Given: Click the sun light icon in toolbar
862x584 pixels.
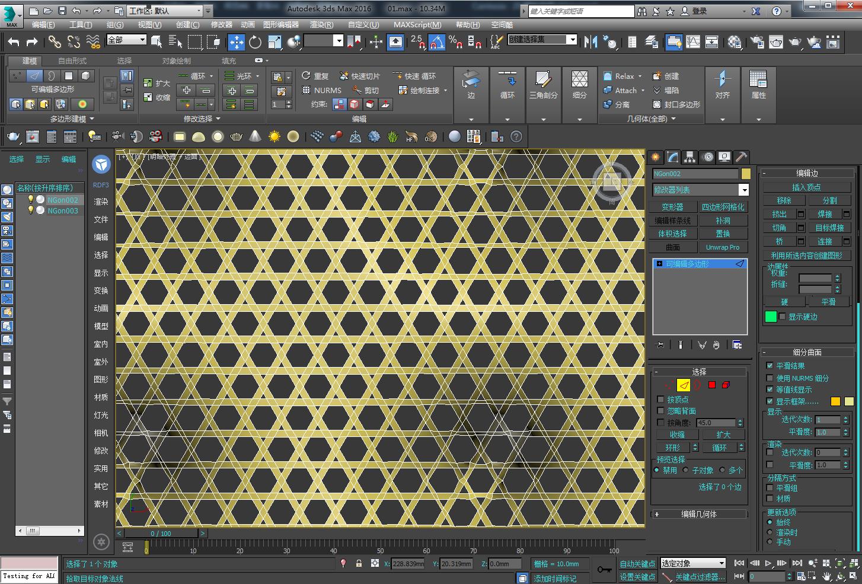Looking at the screenshot, I should point(274,136).
